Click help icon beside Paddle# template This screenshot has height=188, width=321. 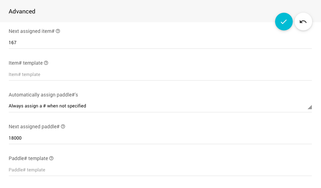point(51,158)
